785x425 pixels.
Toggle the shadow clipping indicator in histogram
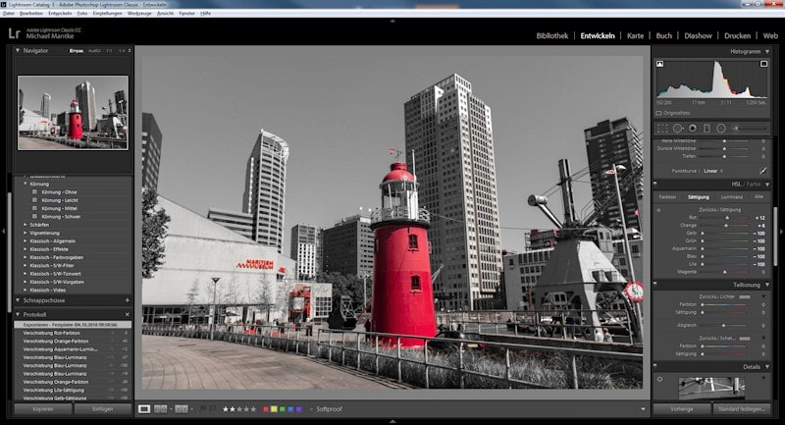660,65
